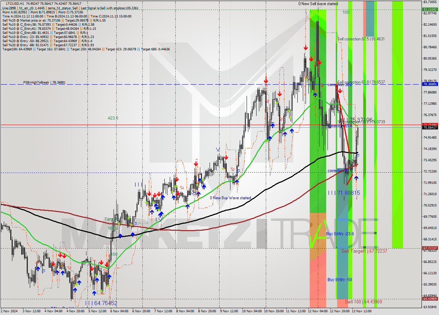Select the '| | | 64.75452' wave label
Viewport: 439px width, 315px height.
tap(101, 303)
